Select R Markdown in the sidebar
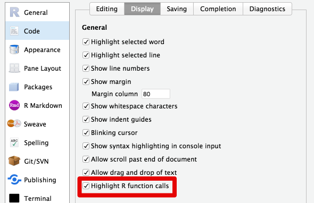The image size is (314, 203). tap(43, 106)
